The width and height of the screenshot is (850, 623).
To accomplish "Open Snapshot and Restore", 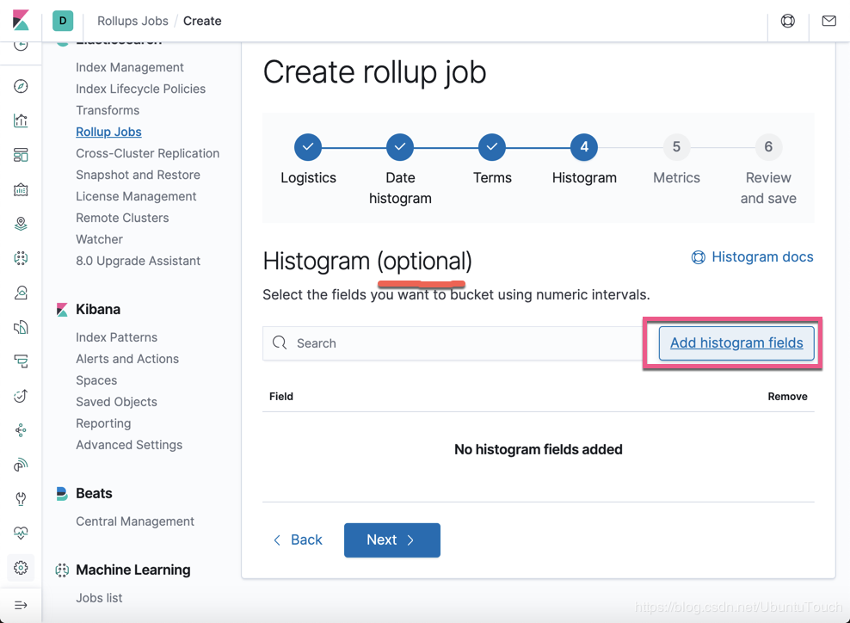I will point(138,175).
